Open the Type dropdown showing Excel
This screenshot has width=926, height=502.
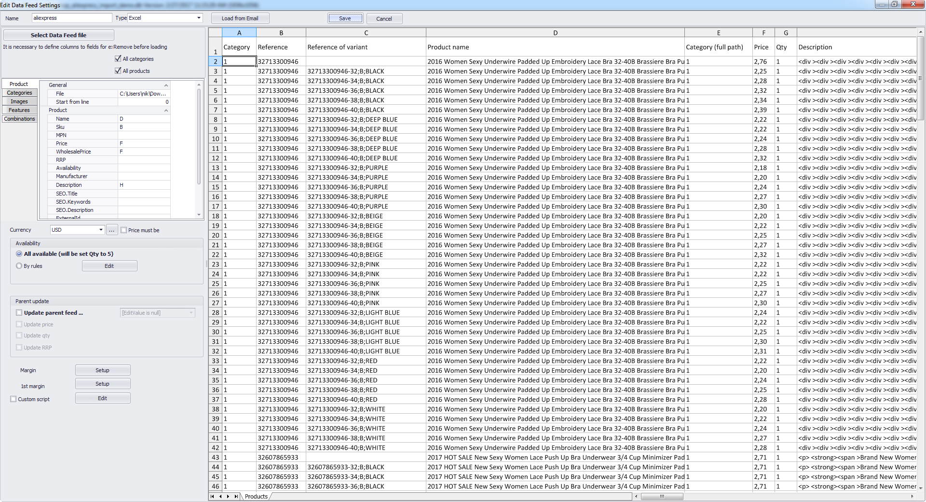pyautogui.click(x=199, y=18)
